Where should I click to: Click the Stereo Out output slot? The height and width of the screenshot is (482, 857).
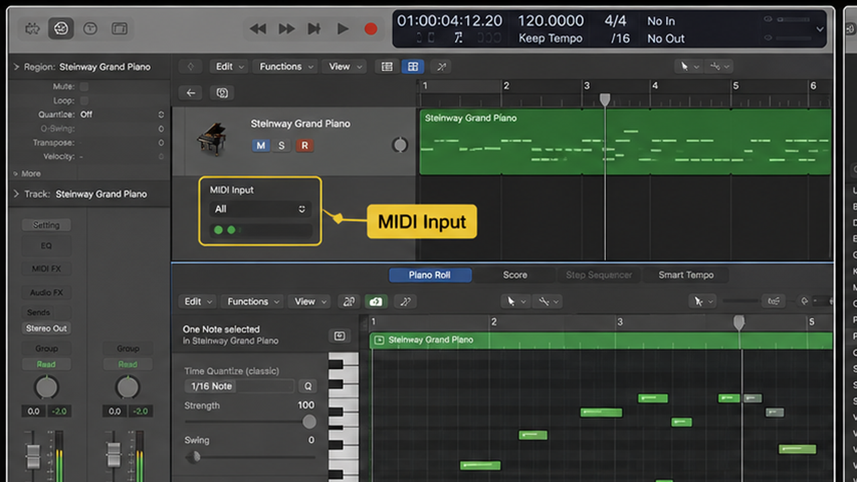click(47, 329)
